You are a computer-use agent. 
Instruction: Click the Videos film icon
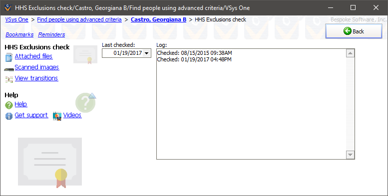pos(57,116)
